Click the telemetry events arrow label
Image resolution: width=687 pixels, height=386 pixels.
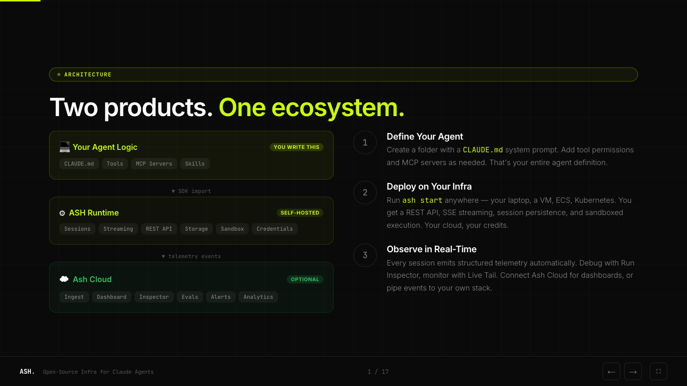click(x=191, y=256)
